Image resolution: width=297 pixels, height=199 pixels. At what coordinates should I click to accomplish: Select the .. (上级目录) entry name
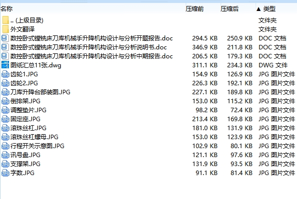click(x=27, y=20)
